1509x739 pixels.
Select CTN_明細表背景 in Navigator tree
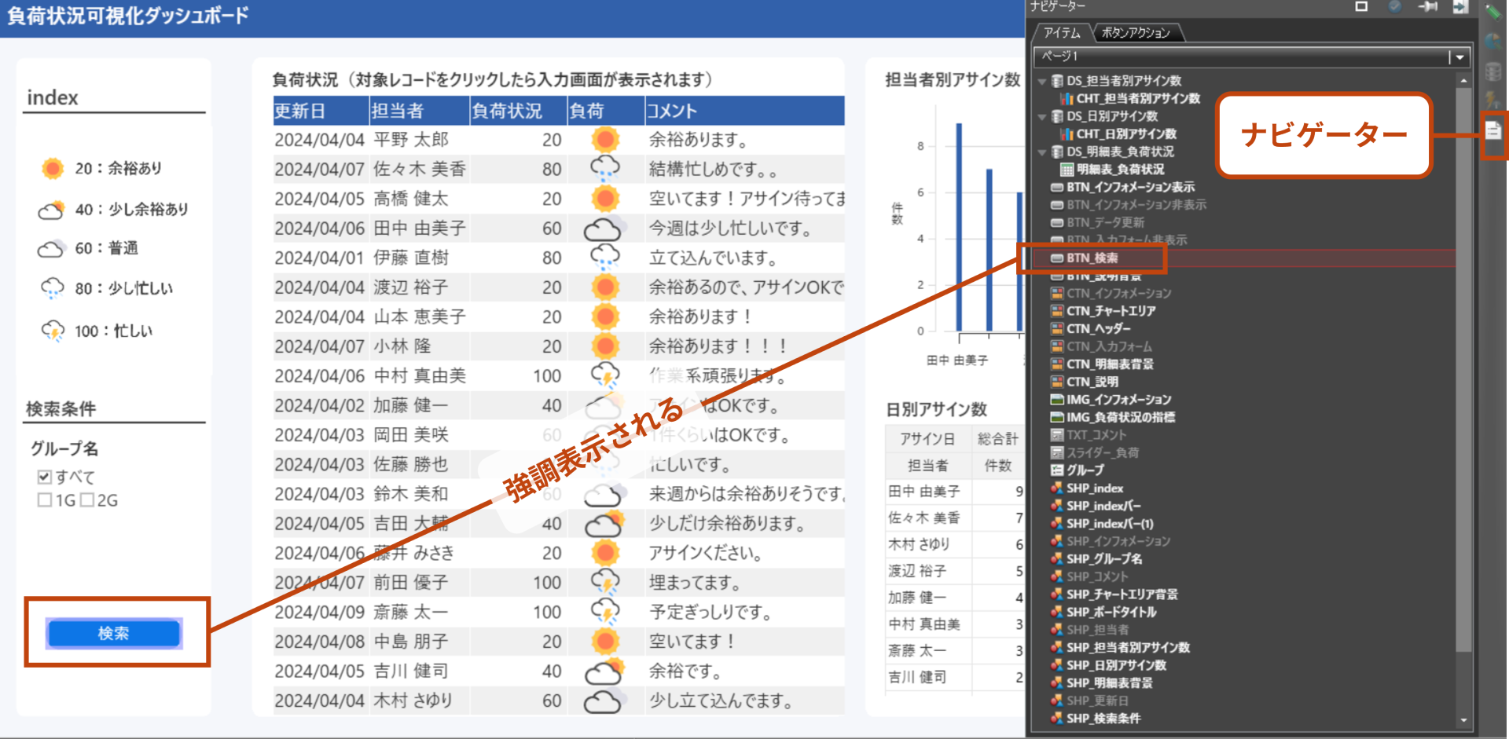pos(1109,364)
